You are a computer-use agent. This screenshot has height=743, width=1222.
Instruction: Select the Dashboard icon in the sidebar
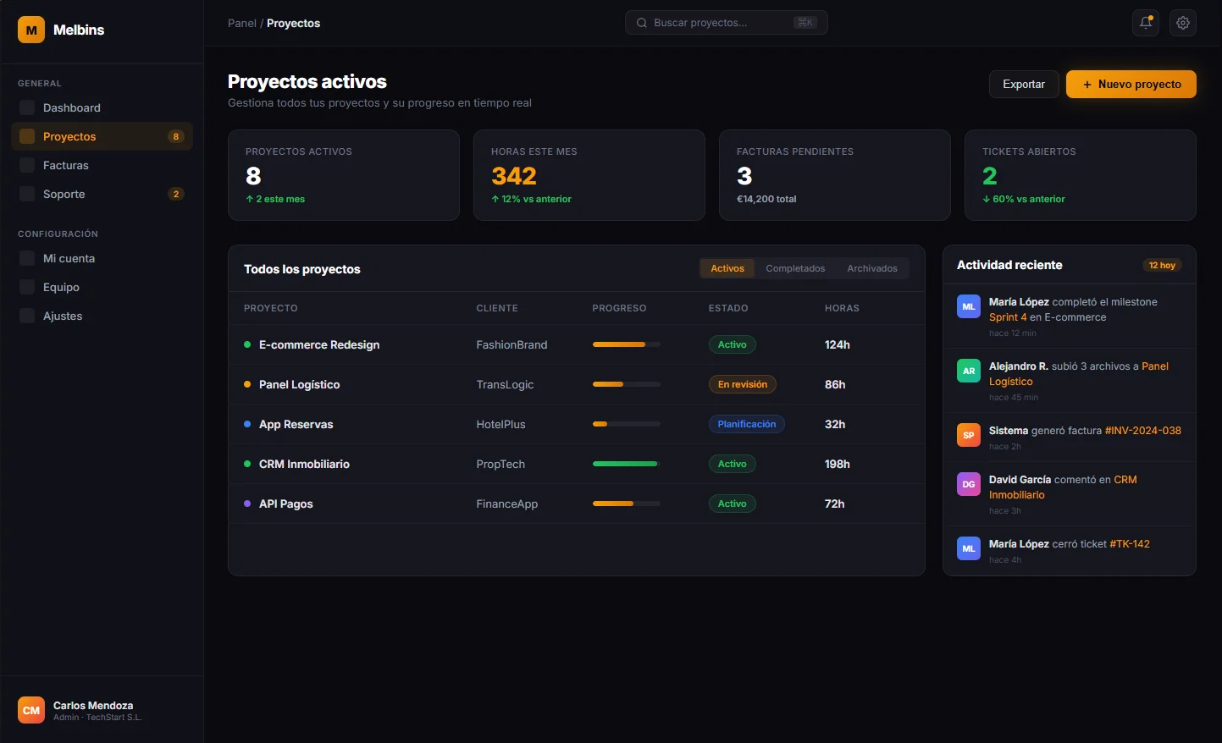click(26, 107)
